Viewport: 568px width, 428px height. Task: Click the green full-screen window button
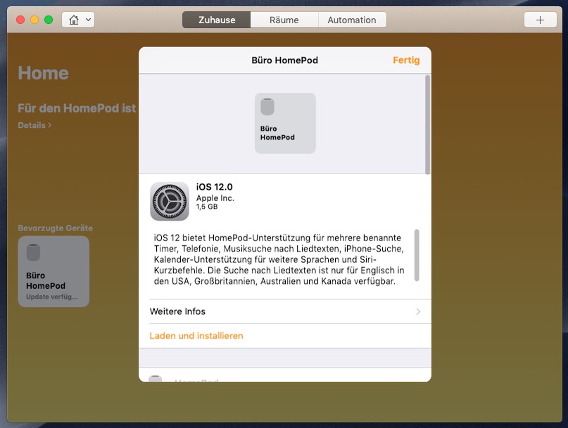(49, 20)
